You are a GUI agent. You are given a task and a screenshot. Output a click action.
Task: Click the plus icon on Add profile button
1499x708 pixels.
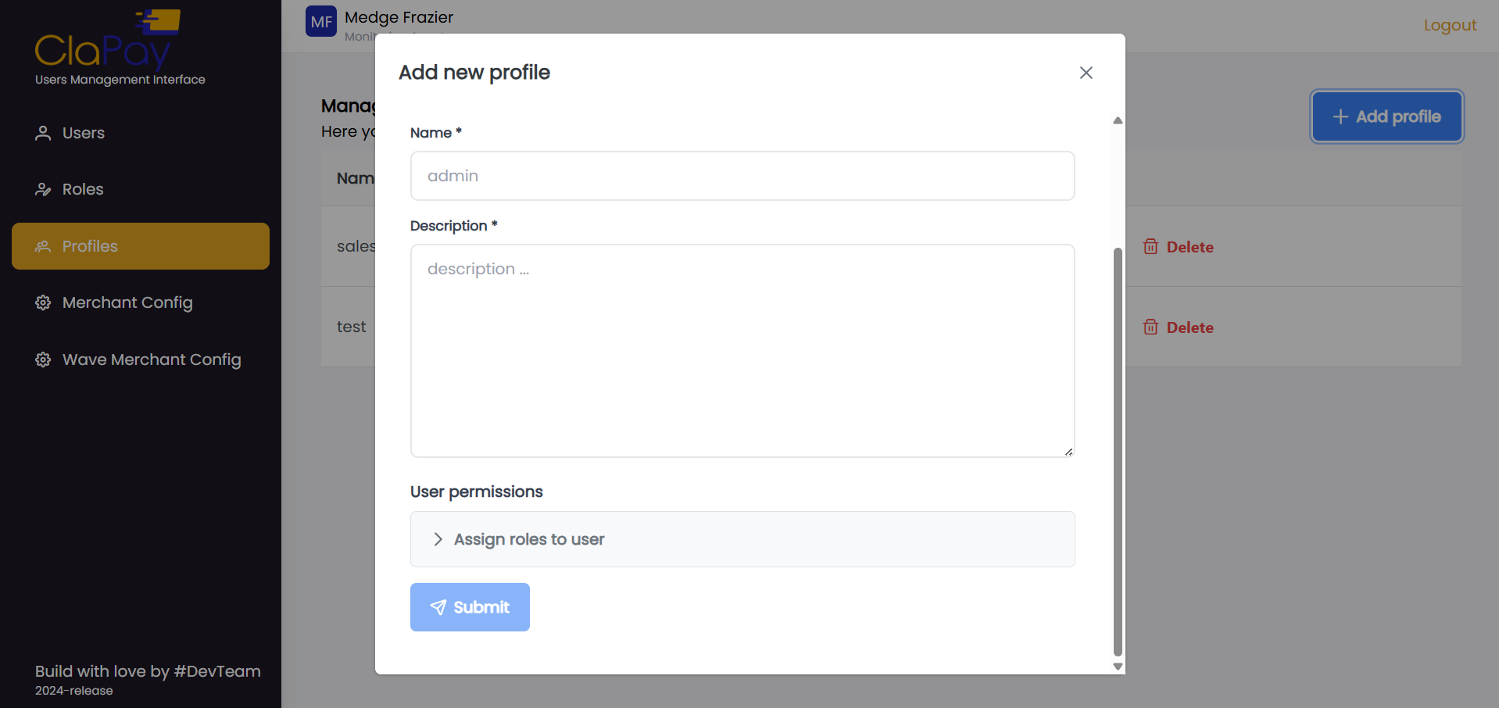pos(1340,116)
